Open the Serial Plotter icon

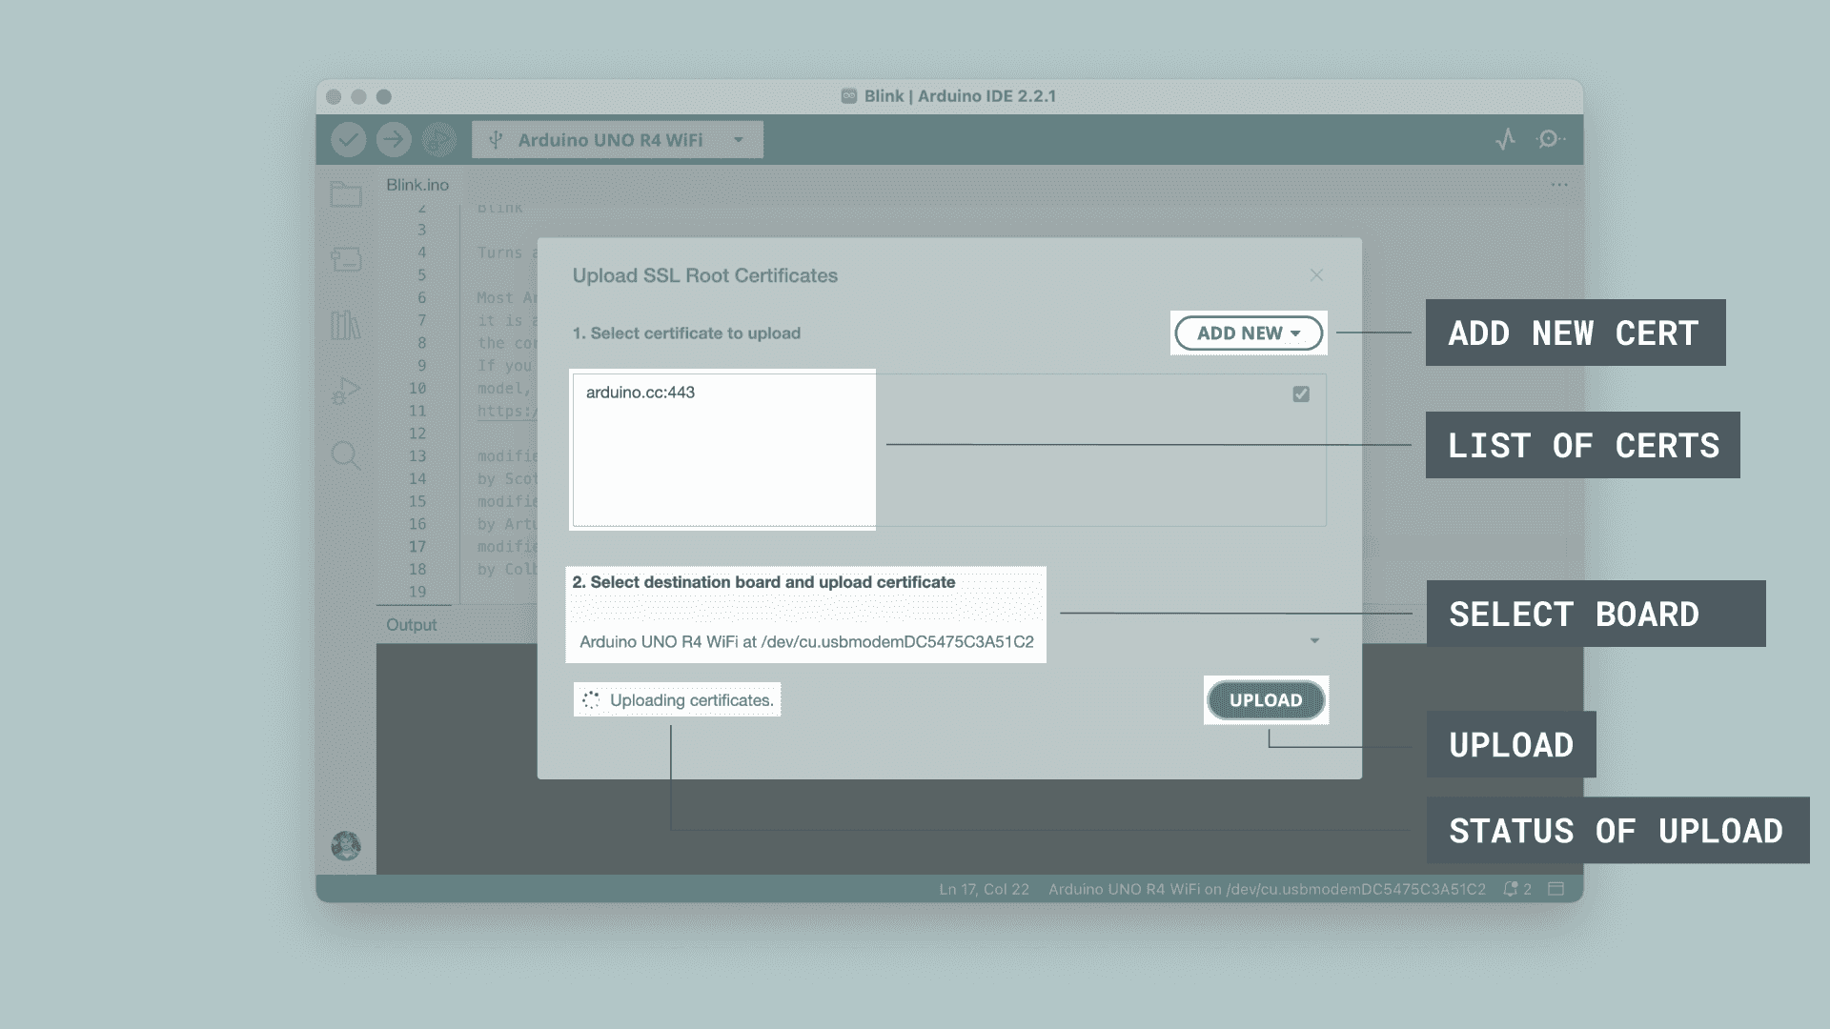[1505, 140]
